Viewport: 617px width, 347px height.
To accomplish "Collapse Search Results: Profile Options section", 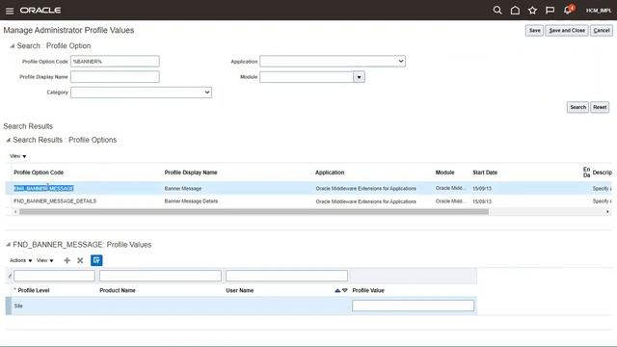I will pos(9,140).
